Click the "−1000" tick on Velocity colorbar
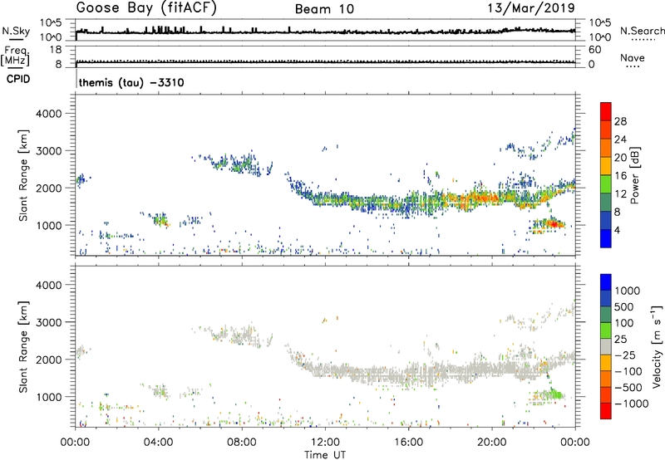The width and height of the screenshot is (665, 460). point(631,404)
